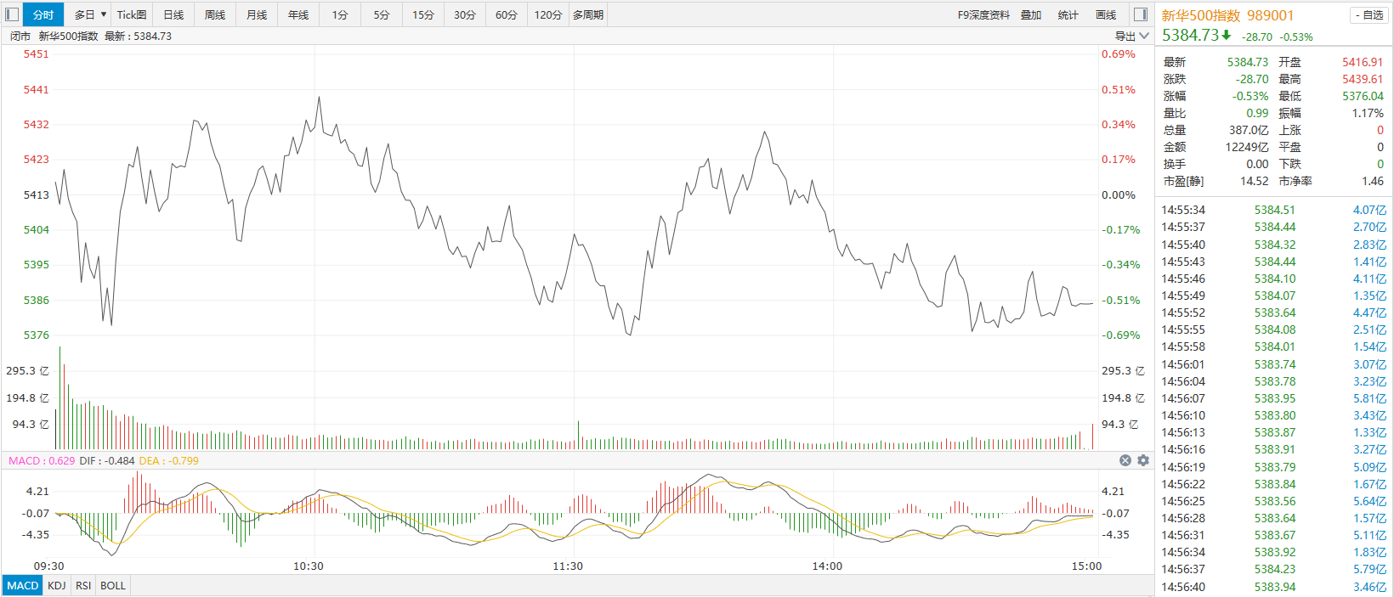Switch to the 日线 daily chart
The width and height of the screenshot is (1394, 597).
(x=173, y=14)
